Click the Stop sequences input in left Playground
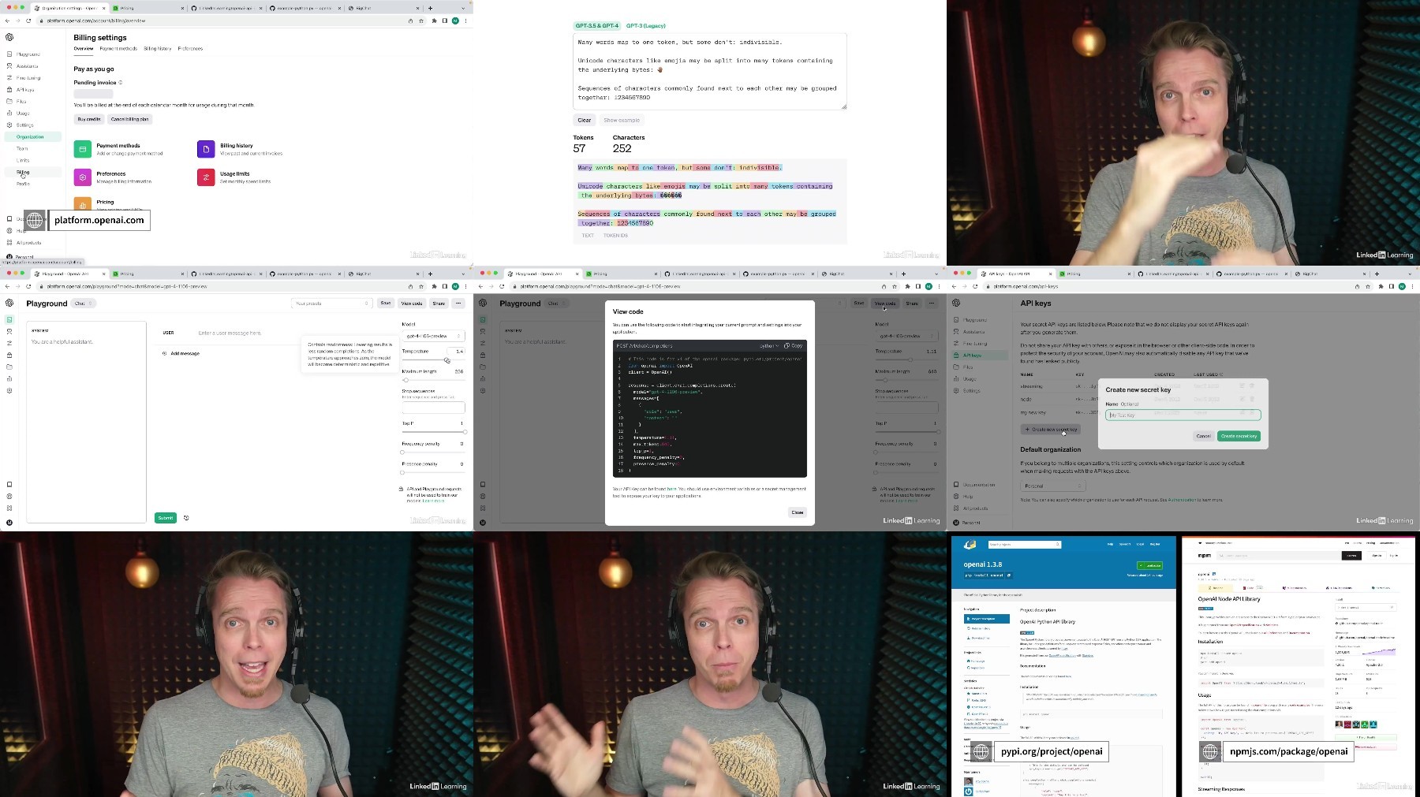 [x=433, y=408]
